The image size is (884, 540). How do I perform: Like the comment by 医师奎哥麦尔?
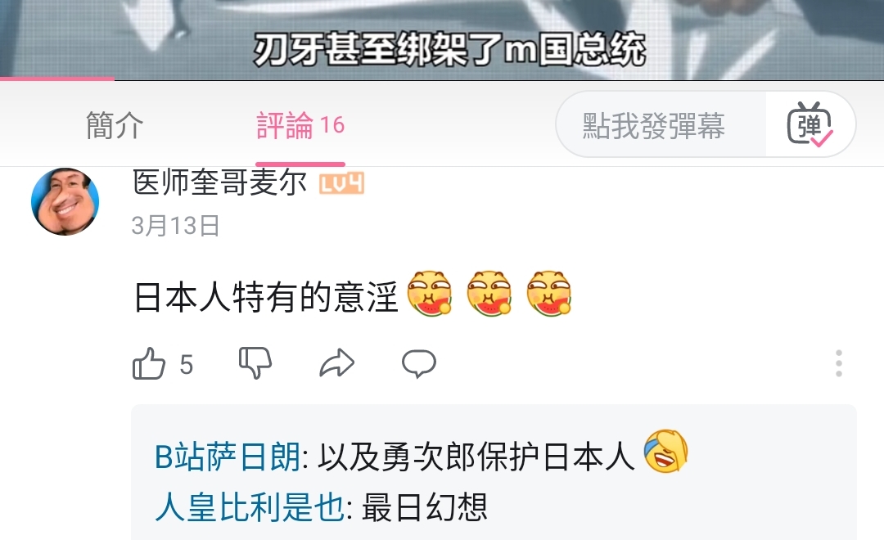(149, 363)
